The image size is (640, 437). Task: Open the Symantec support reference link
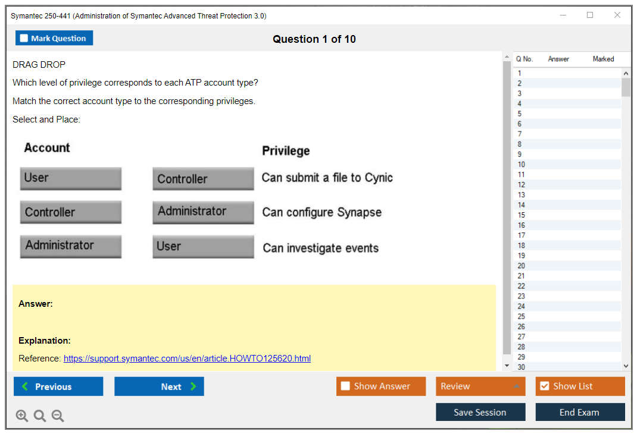pos(187,359)
